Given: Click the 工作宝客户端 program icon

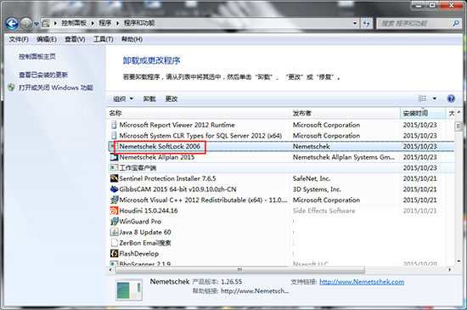Looking at the screenshot, I should (114, 167).
